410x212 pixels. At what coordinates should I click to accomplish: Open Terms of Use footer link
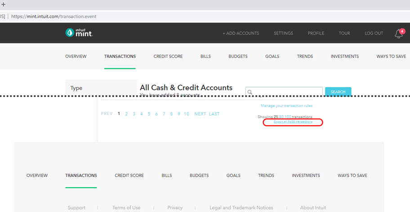point(126,208)
